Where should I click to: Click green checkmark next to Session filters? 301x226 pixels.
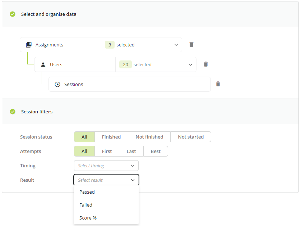[x=13, y=112]
